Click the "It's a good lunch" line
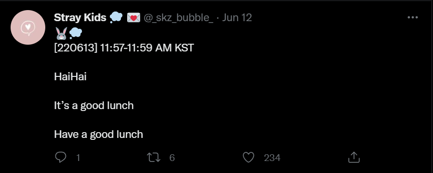 pos(94,106)
